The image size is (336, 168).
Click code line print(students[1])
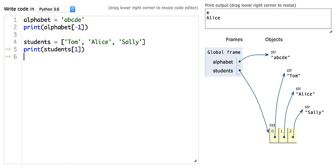pyautogui.click(x=54, y=49)
